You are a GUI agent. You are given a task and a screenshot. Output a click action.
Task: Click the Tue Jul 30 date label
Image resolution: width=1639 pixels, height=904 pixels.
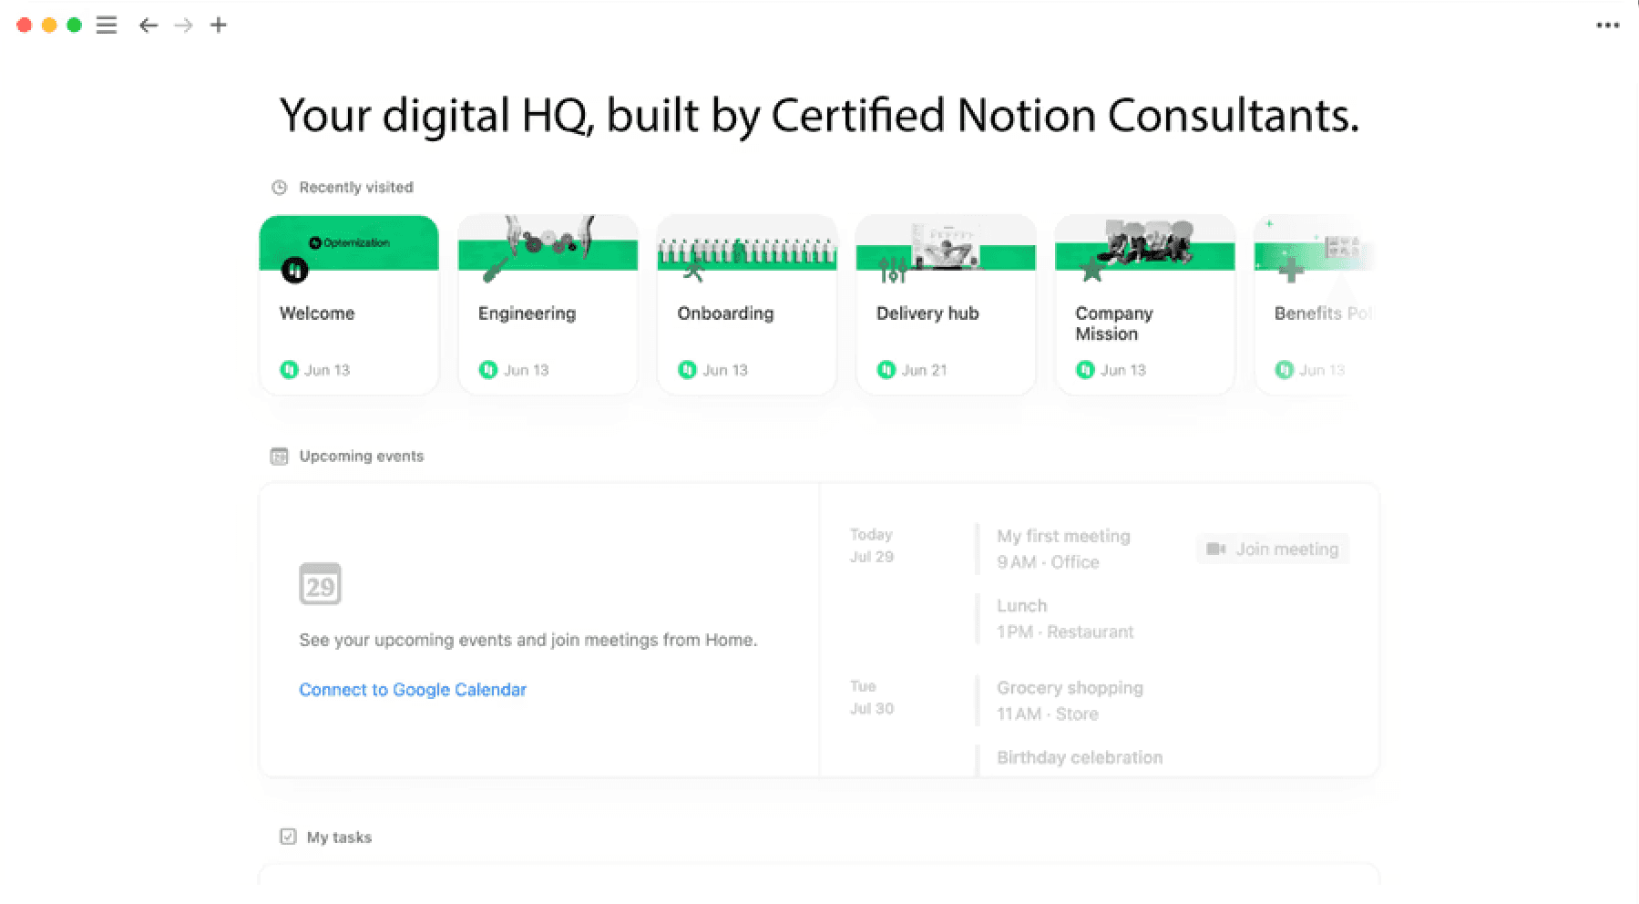pyautogui.click(x=872, y=697)
